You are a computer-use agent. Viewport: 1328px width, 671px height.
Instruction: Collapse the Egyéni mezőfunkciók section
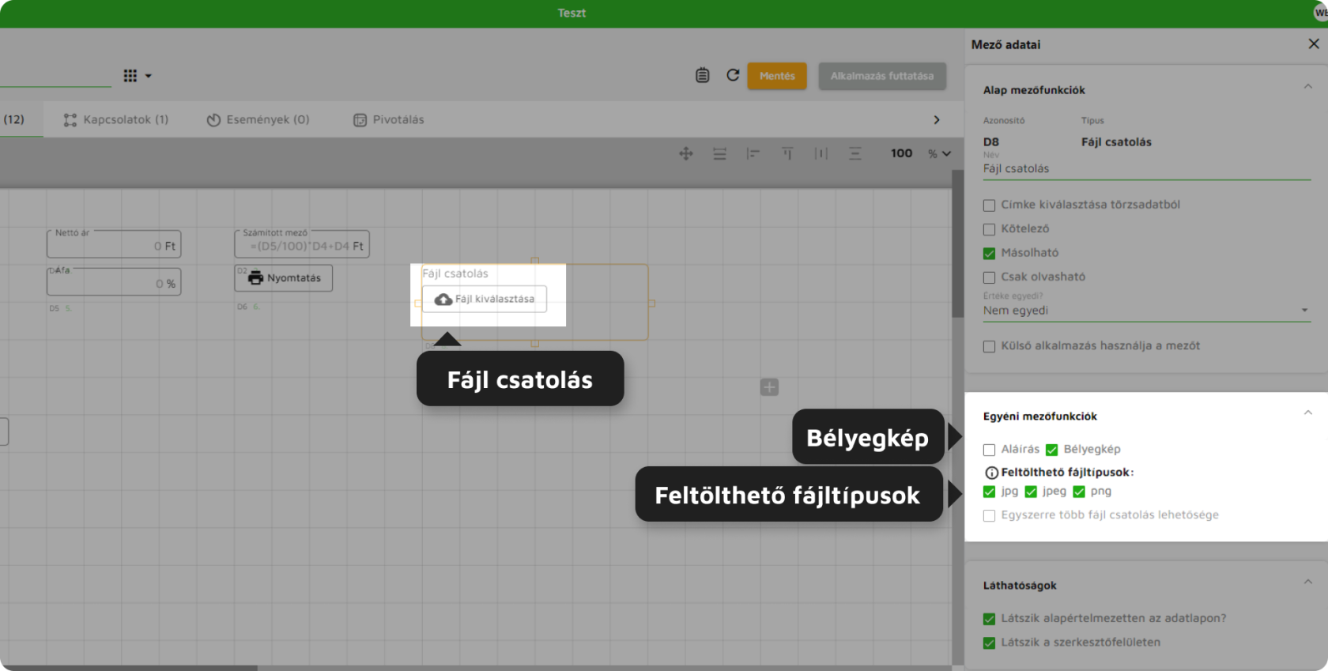[x=1308, y=413]
